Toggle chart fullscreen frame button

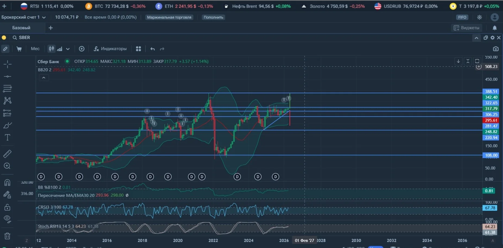click(477, 61)
